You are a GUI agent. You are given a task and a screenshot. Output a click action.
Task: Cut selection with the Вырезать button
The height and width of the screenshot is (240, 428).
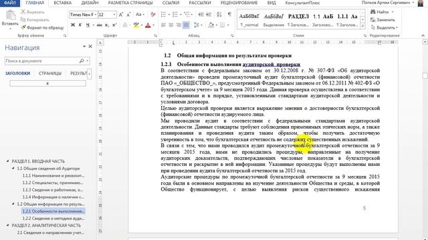pyautogui.click(x=33, y=12)
